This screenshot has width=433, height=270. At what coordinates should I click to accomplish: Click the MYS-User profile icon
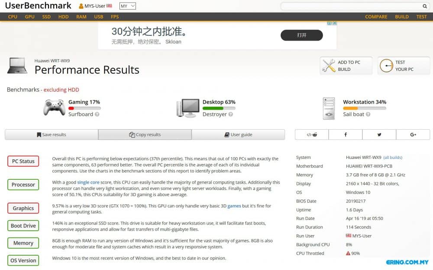tap(81, 6)
